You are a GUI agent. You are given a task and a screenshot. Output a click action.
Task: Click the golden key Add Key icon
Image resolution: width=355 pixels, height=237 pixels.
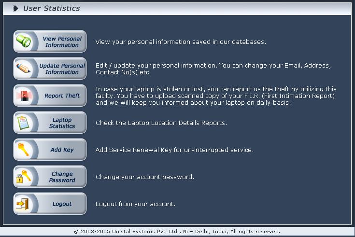(24, 150)
